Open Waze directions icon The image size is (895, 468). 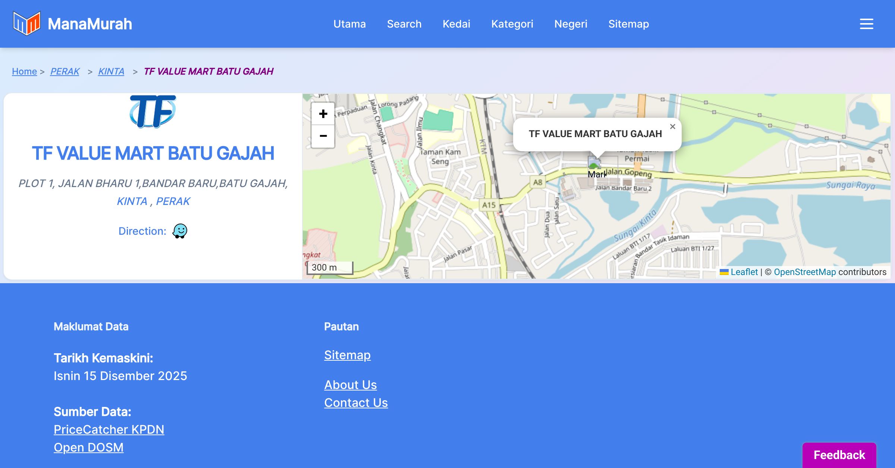(x=180, y=231)
